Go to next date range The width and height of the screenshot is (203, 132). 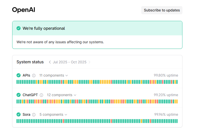pos(89,62)
